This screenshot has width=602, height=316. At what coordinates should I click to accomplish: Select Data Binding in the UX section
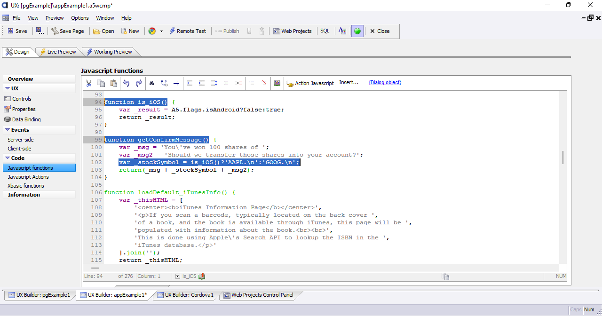point(26,119)
